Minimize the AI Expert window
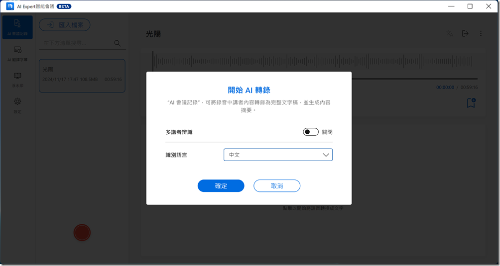Viewport: 500px width, 266px height. 451,6
